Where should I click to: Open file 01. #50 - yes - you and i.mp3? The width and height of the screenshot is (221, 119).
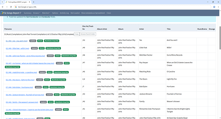16,41
